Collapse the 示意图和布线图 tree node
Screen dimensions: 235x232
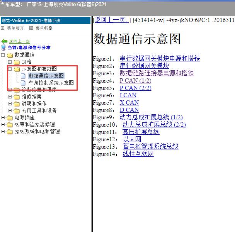tap(10, 69)
